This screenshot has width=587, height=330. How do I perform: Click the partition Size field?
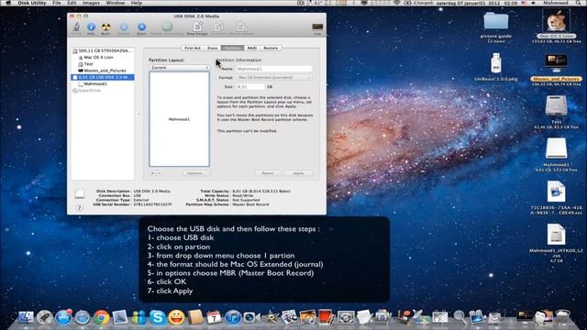pos(250,86)
